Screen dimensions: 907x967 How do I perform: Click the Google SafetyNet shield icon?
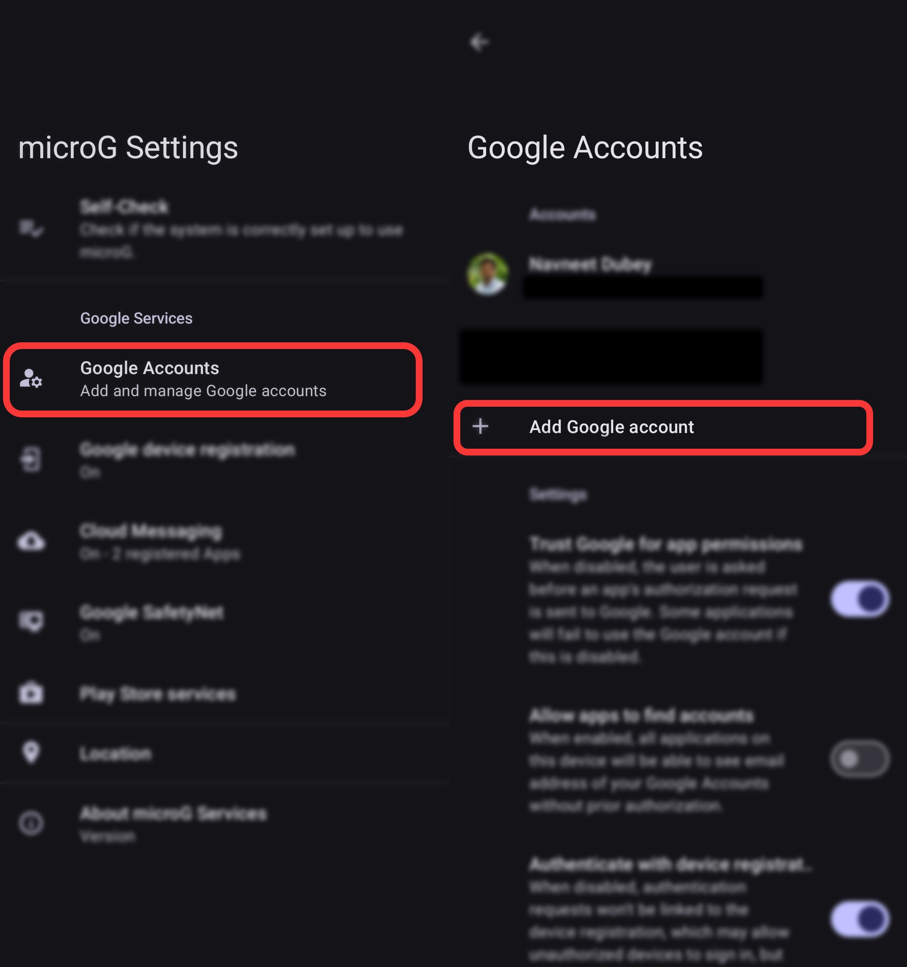(x=31, y=622)
